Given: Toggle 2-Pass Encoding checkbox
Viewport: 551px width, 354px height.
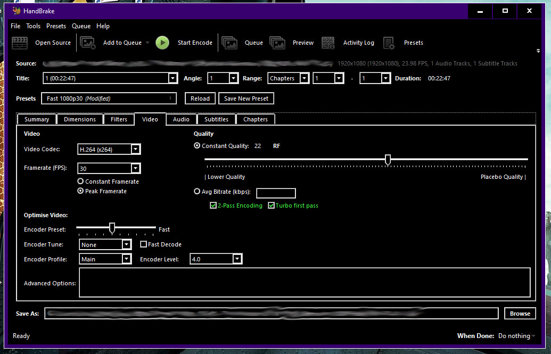Looking at the screenshot, I should 213,205.
